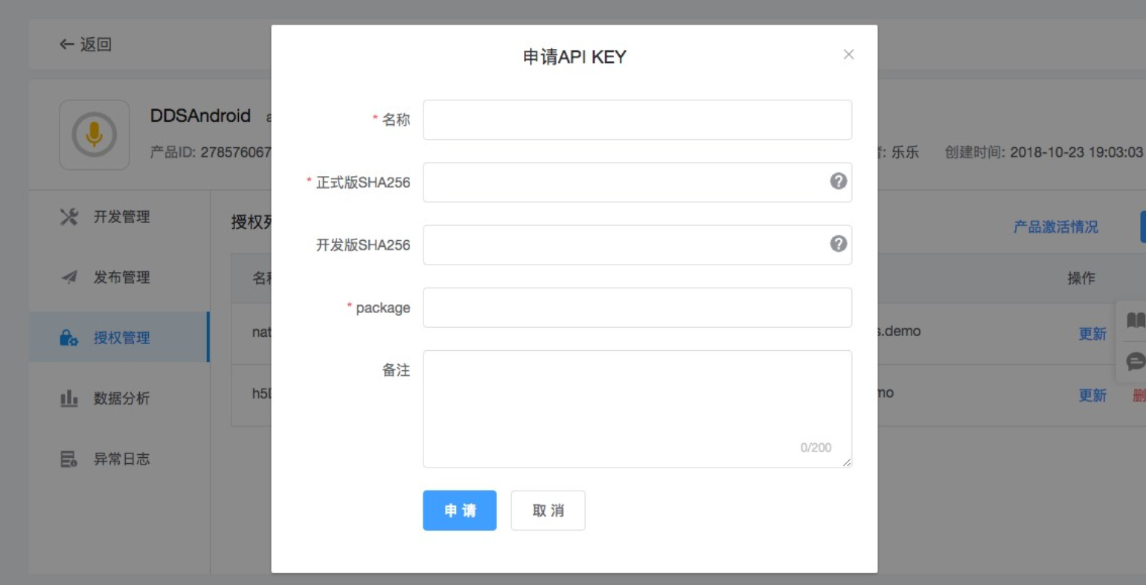This screenshot has width=1146, height=585.
Task: Click the DDSAndroid microphone product icon
Action: pyautogui.click(x=95, y=135)
